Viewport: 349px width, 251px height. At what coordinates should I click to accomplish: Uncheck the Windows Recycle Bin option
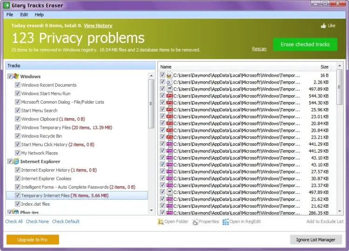tap(17, 136)
